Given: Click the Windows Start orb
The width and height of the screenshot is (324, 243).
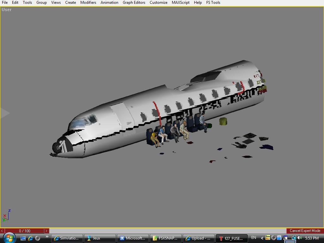Looking at the screenshot, I should click(x=9, y=238).
